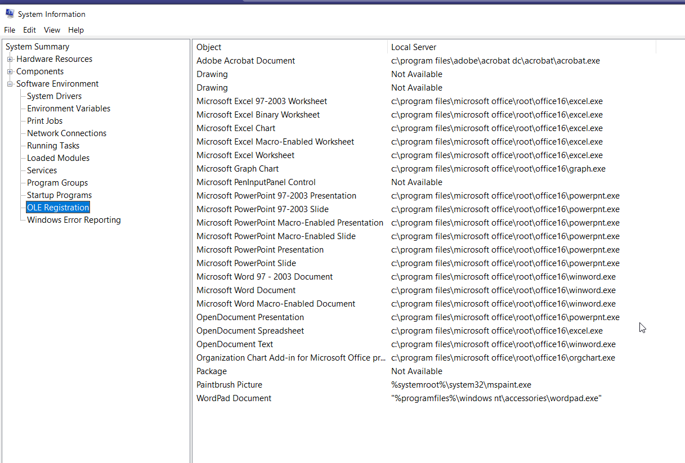The height and width of the screenshot is (463, 685).
Task: Select the Microsoft Graph Chart row
Action: pyautogui.click(x=238, y=169)
